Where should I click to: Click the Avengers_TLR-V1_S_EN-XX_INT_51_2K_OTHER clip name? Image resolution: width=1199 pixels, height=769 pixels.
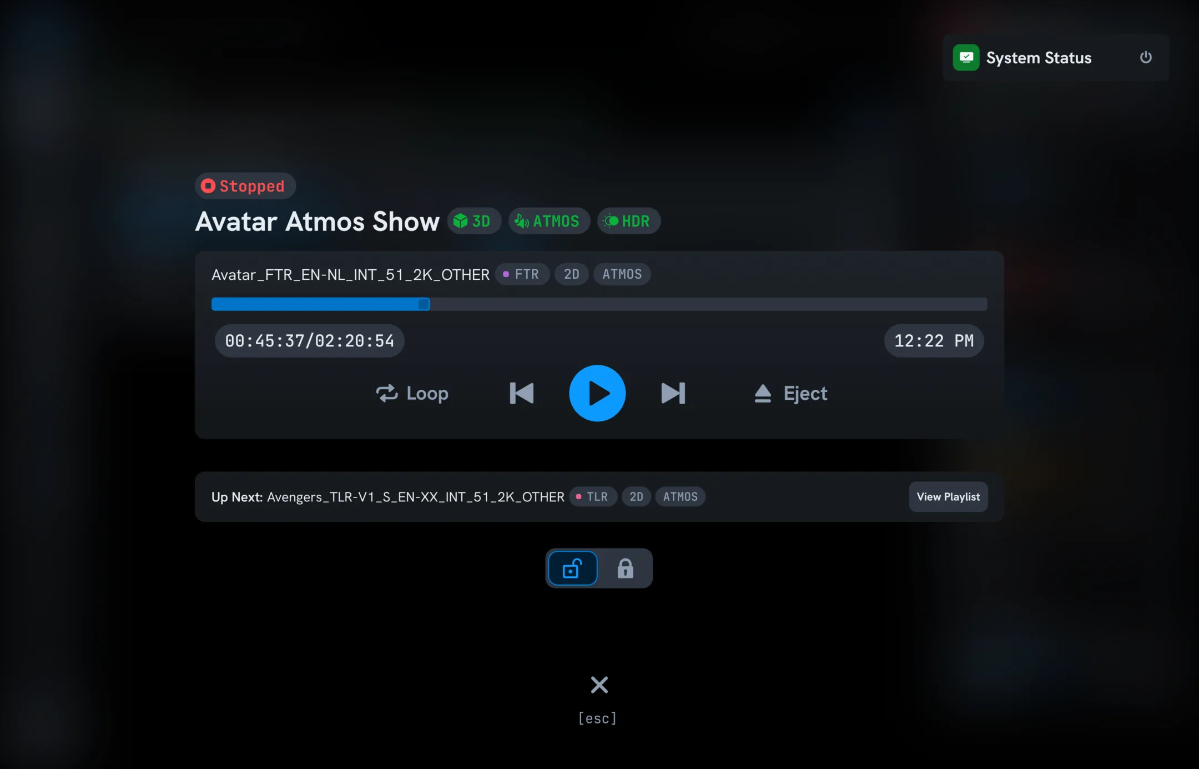415,497
